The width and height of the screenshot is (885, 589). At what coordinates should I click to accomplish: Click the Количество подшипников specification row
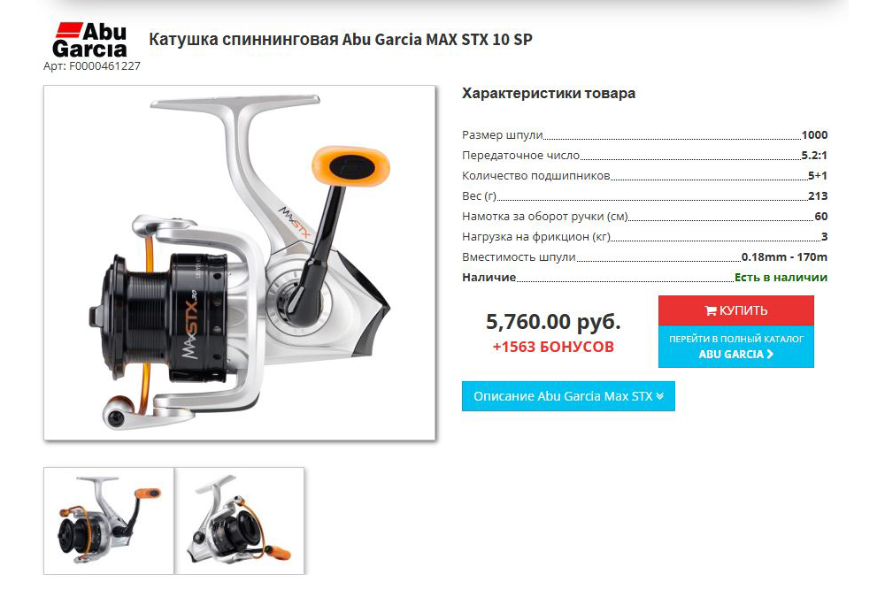[644, 175]
